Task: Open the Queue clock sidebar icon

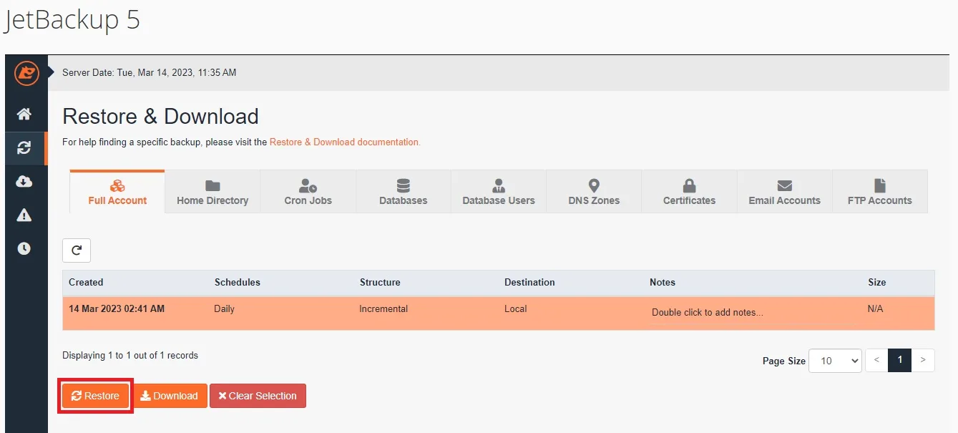Action: [x=24, y=248]
